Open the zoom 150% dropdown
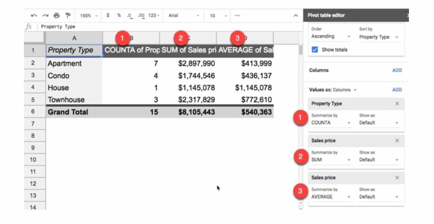The height and width of the screenshot is (224, 434). pos(88,16)
